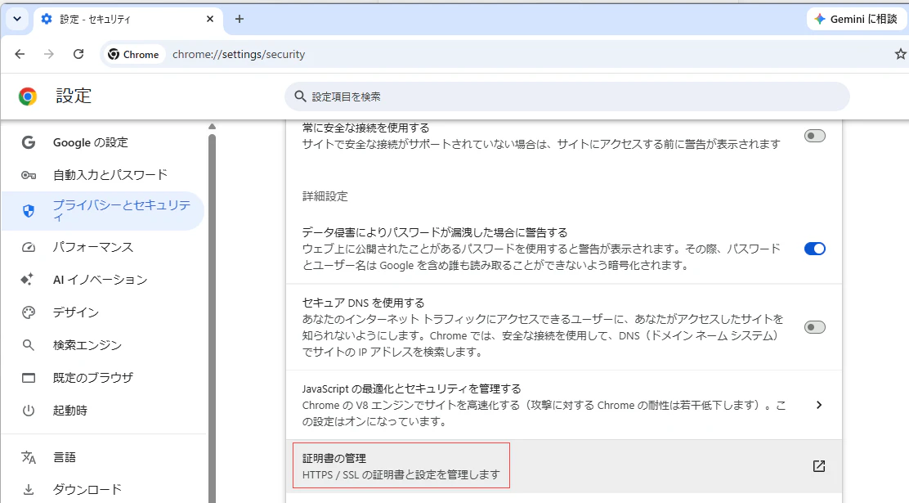
Task: Bookmark this page with the star icon
Action: point(900,54)
